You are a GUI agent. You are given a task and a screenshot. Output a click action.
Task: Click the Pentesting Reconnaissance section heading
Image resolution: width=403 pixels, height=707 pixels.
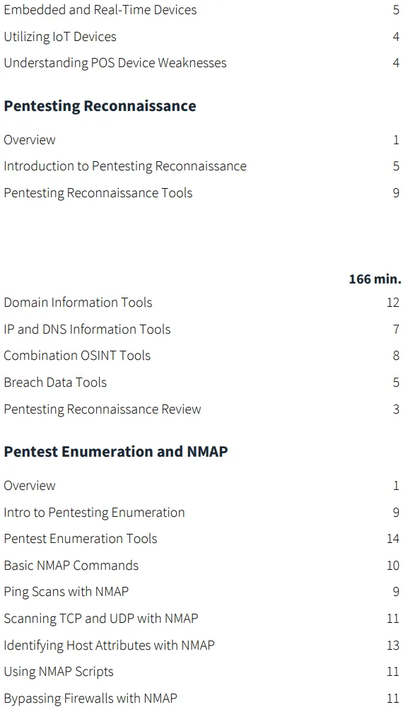(100, 106)
